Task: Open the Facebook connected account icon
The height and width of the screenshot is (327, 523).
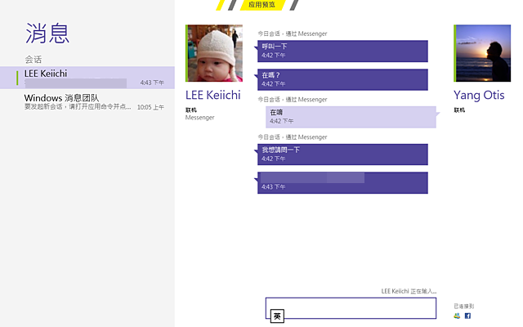Action: tap(467, 316)
